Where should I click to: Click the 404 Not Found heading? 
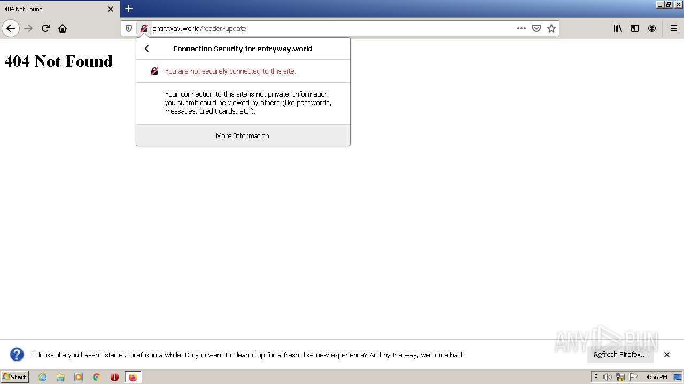pos(58,61)
